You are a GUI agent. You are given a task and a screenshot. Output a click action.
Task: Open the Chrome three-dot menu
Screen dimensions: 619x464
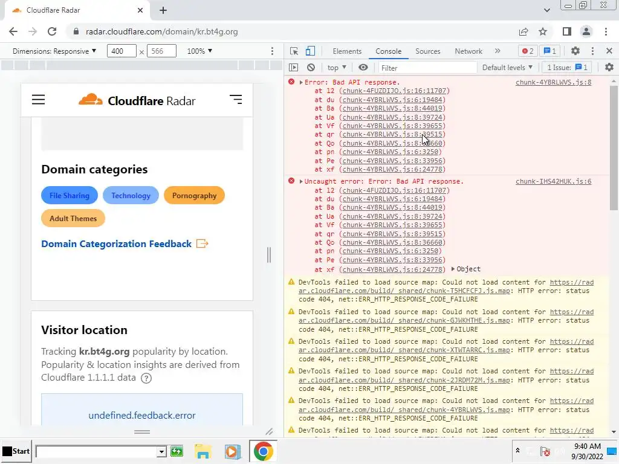click(606, 31)
